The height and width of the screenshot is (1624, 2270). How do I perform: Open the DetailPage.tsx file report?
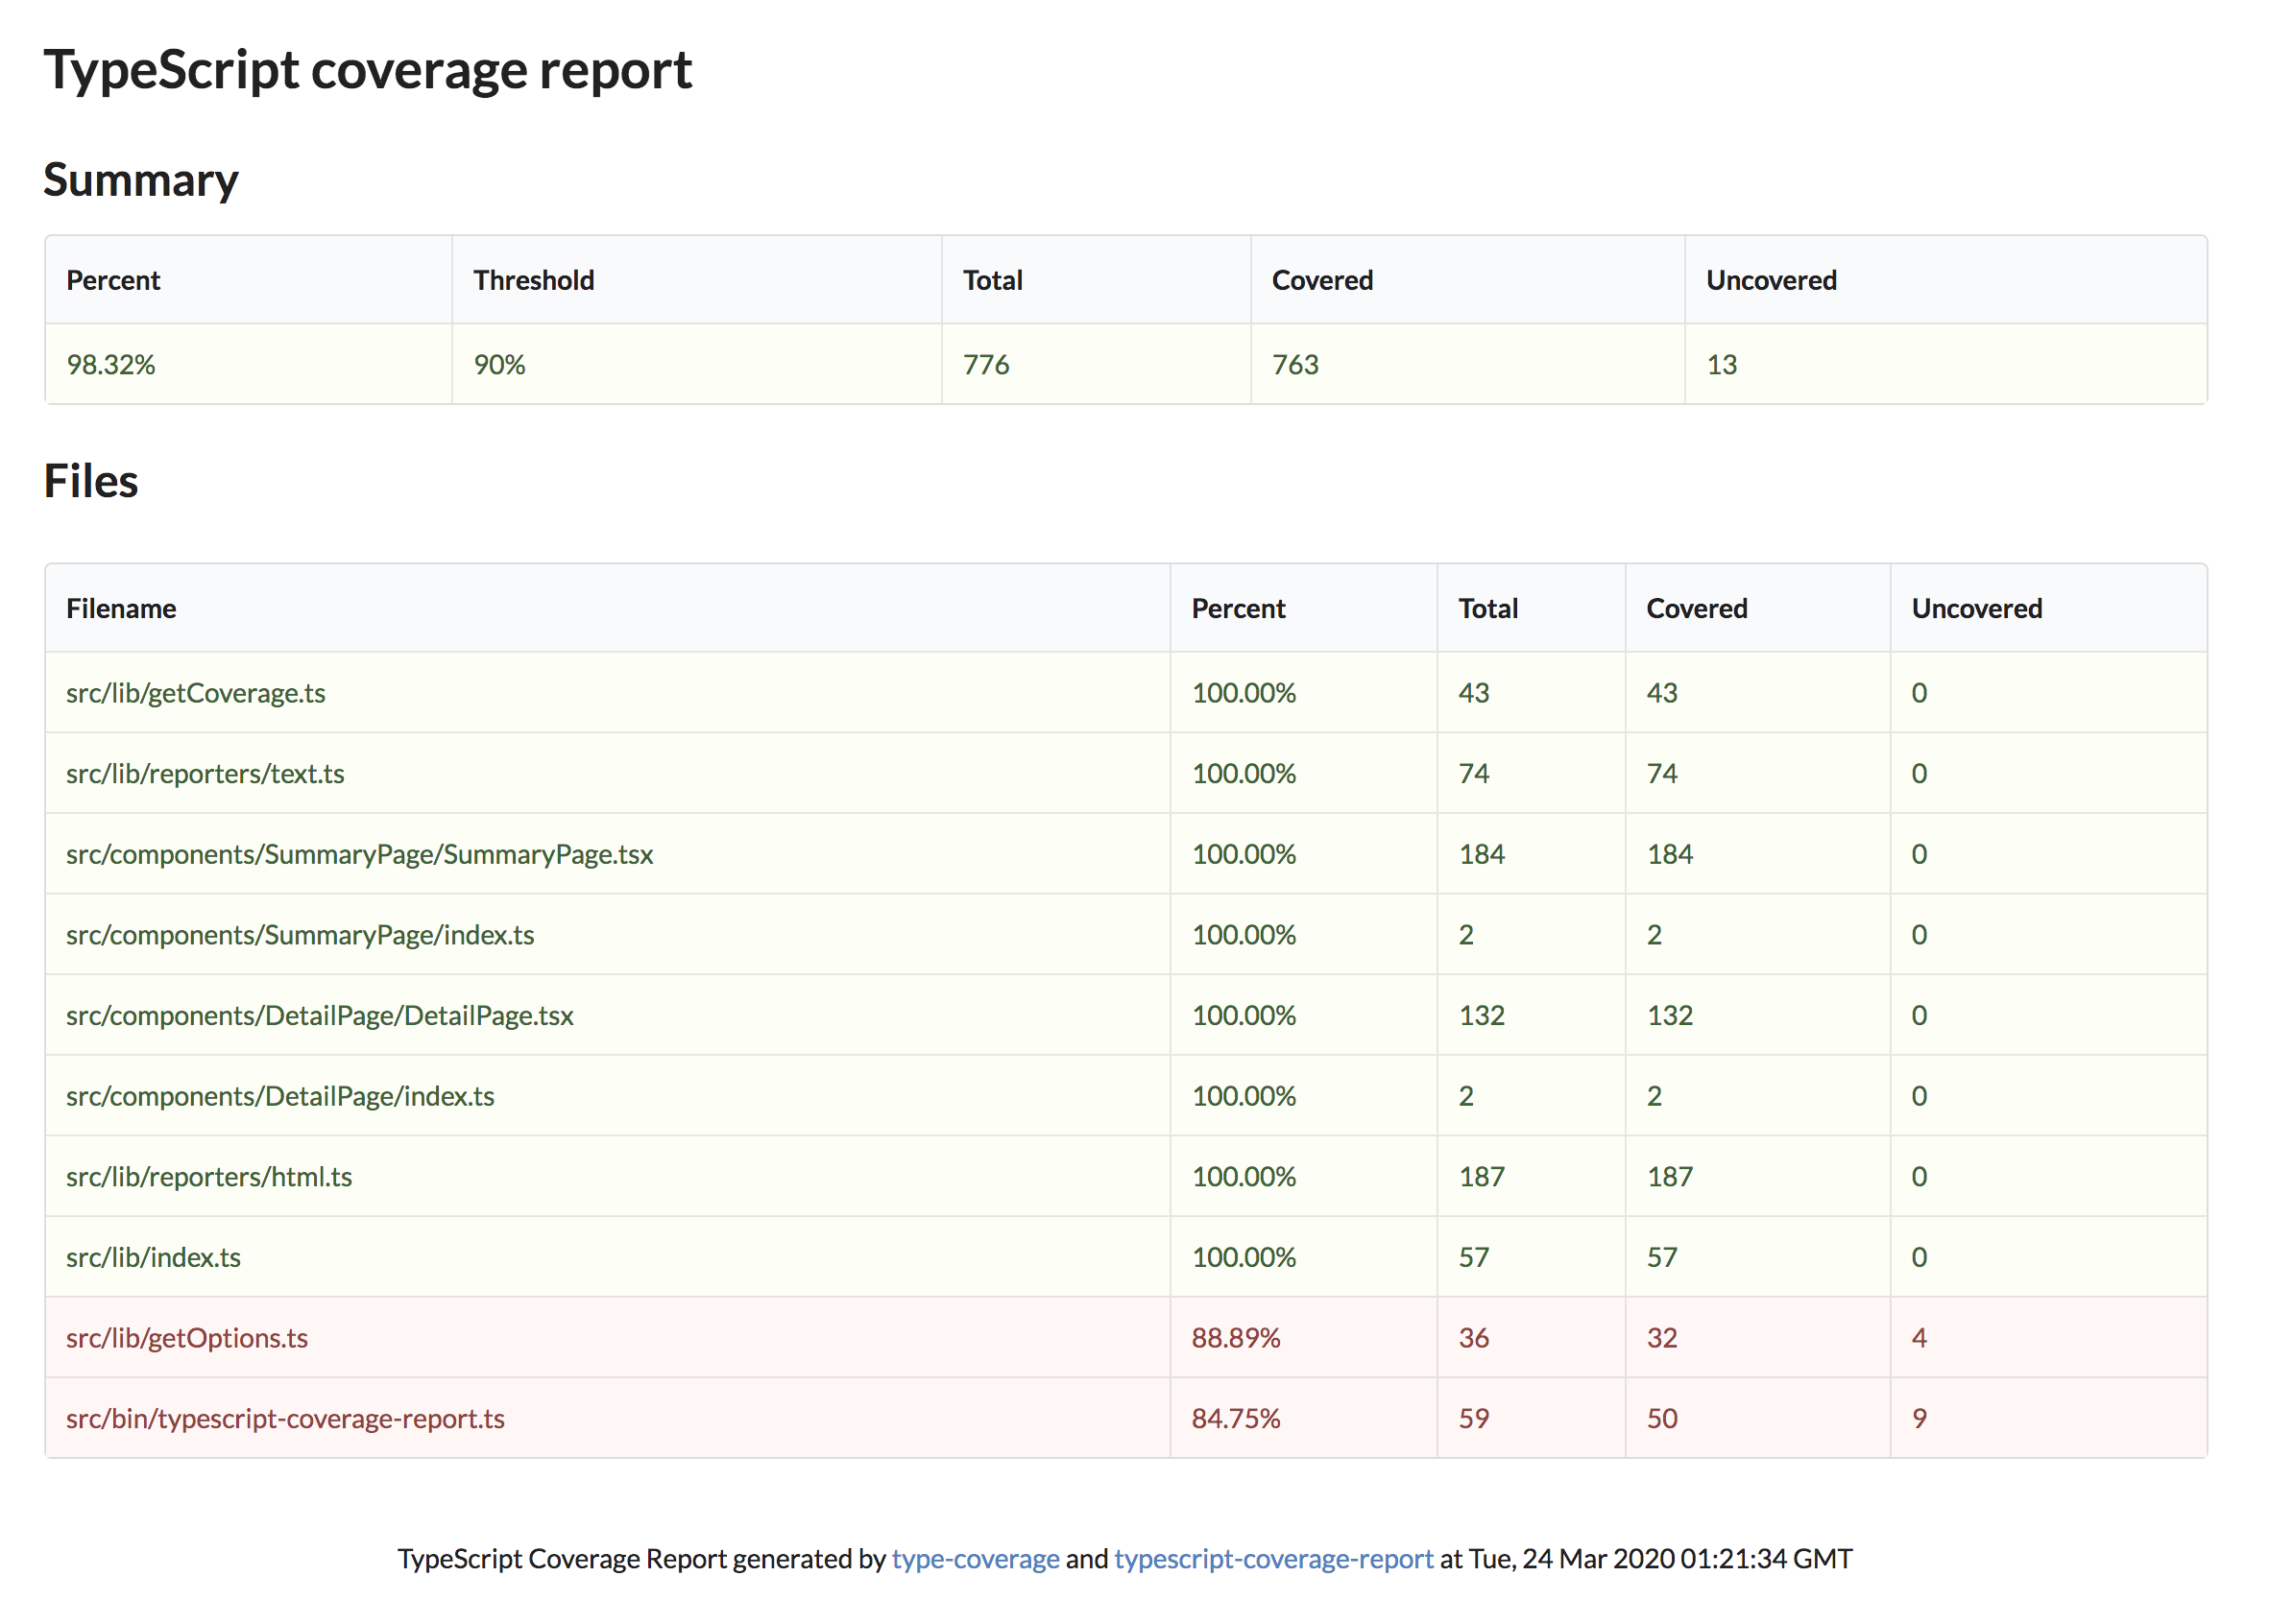(319, 1015)
